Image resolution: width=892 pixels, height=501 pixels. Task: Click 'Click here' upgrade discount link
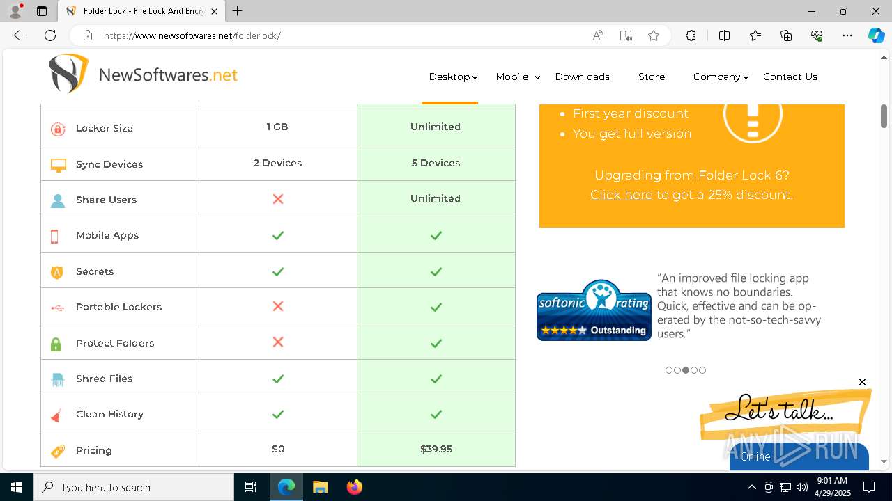coord(622,195)
